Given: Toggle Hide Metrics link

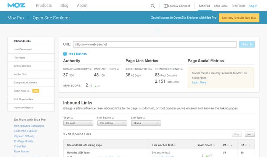Looking at the screenshot, I should pos(78,54).
